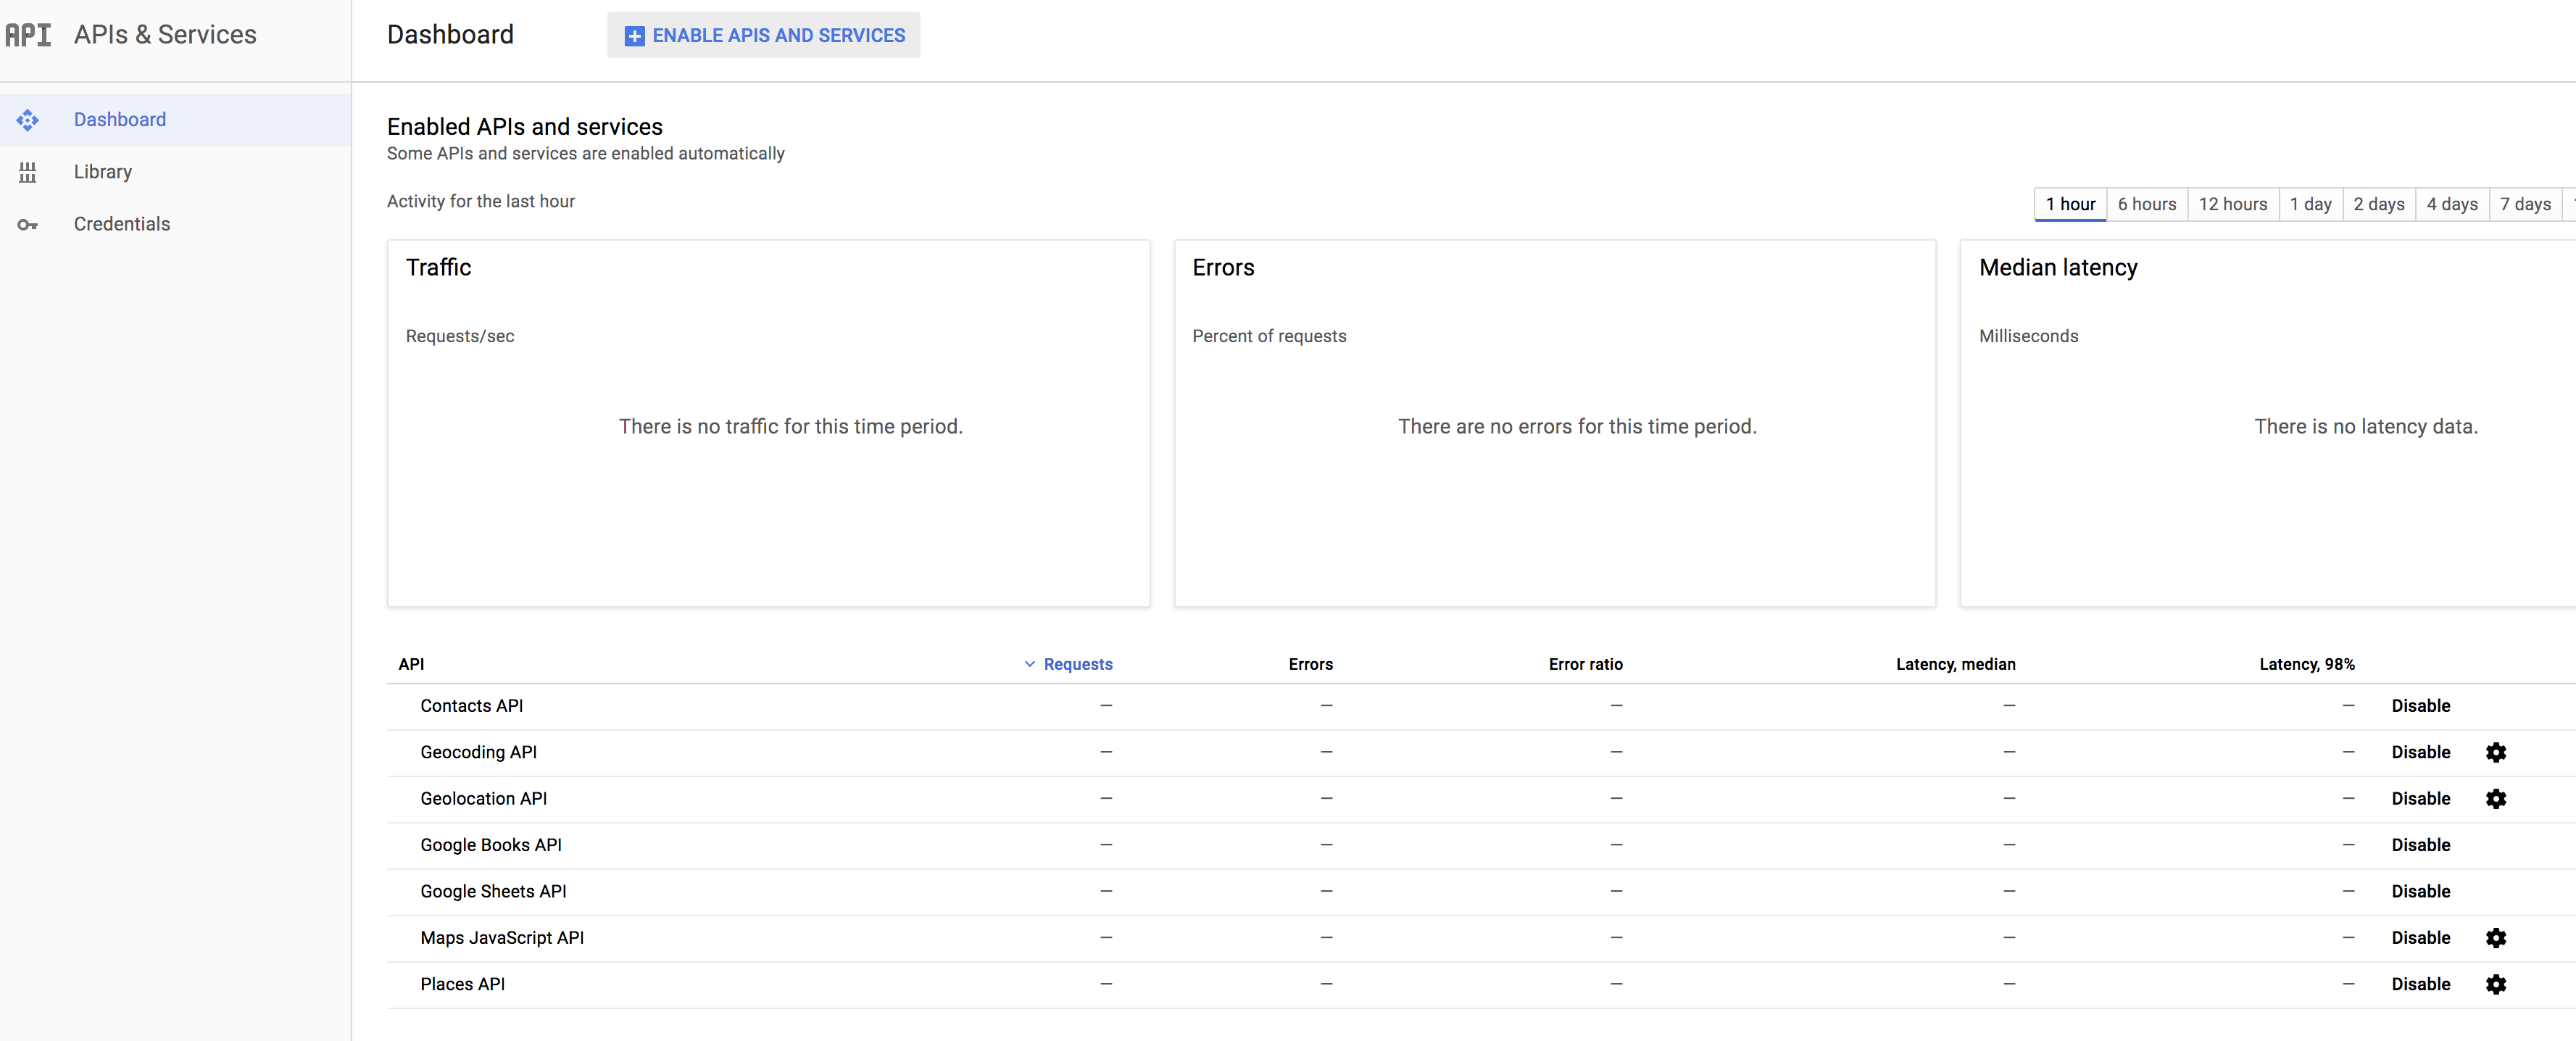Image resolution: width=2576 pixels, height=1041 pixels.
Task: Select the 2 days time range tab
Action: click(2379, 204)
